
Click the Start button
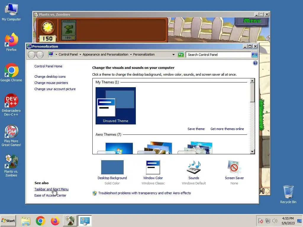click(8, 220)
